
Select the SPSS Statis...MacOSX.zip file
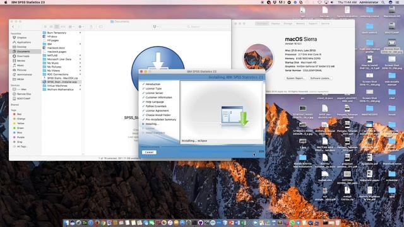pos(62,78)
